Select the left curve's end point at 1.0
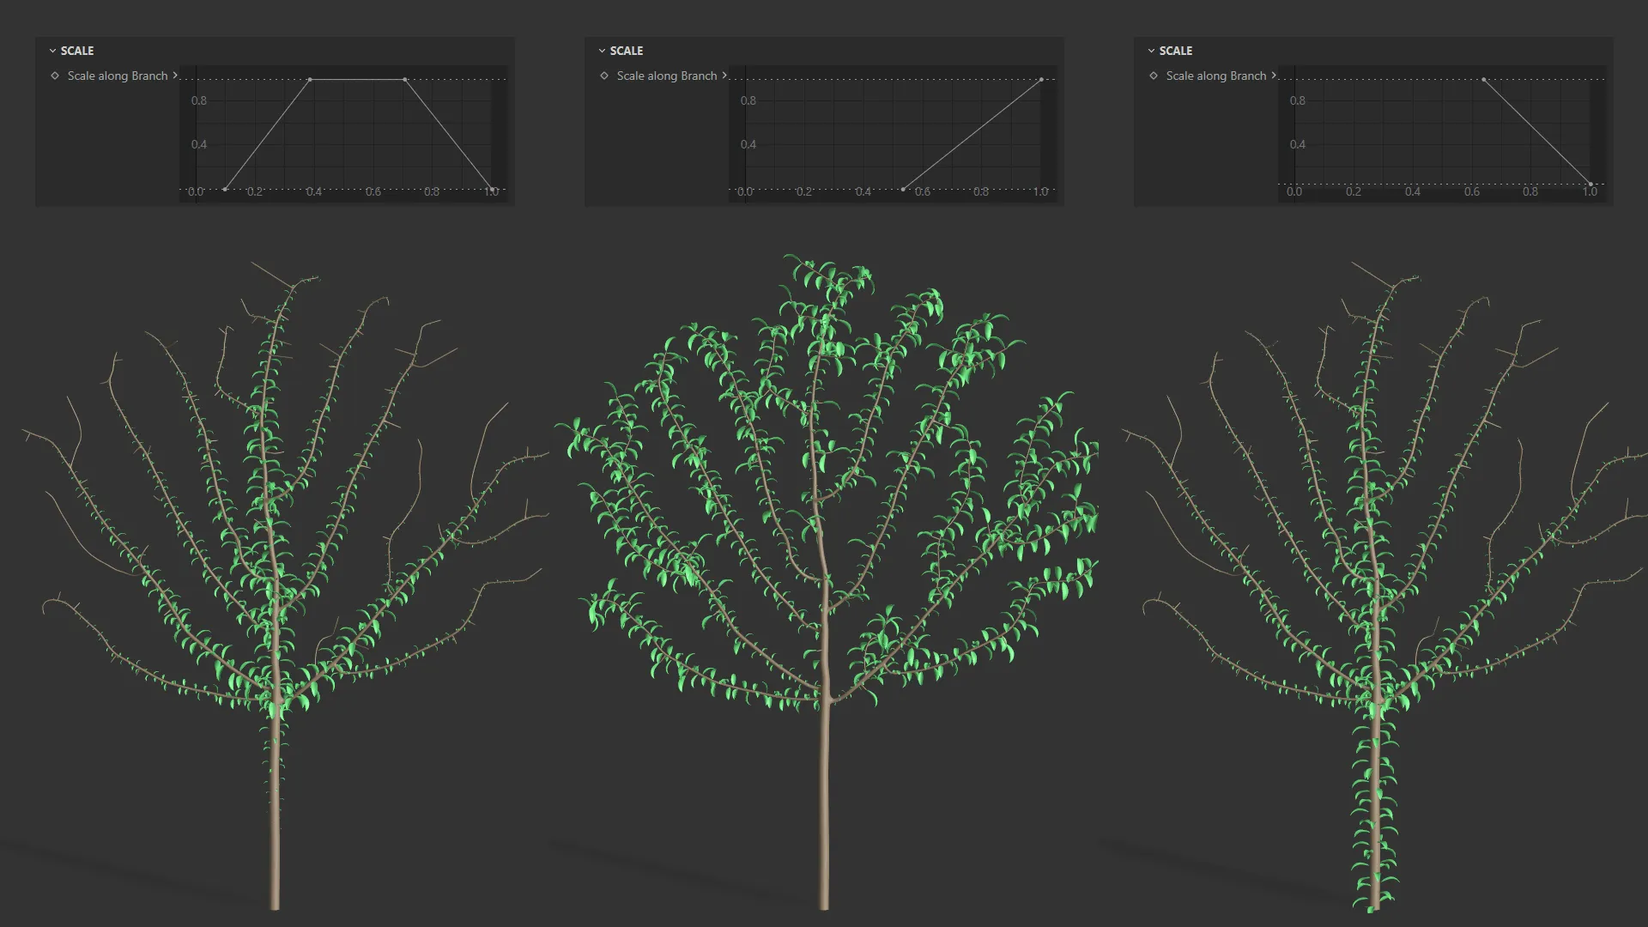The image size is (1648, 927). tap(491, 189)
